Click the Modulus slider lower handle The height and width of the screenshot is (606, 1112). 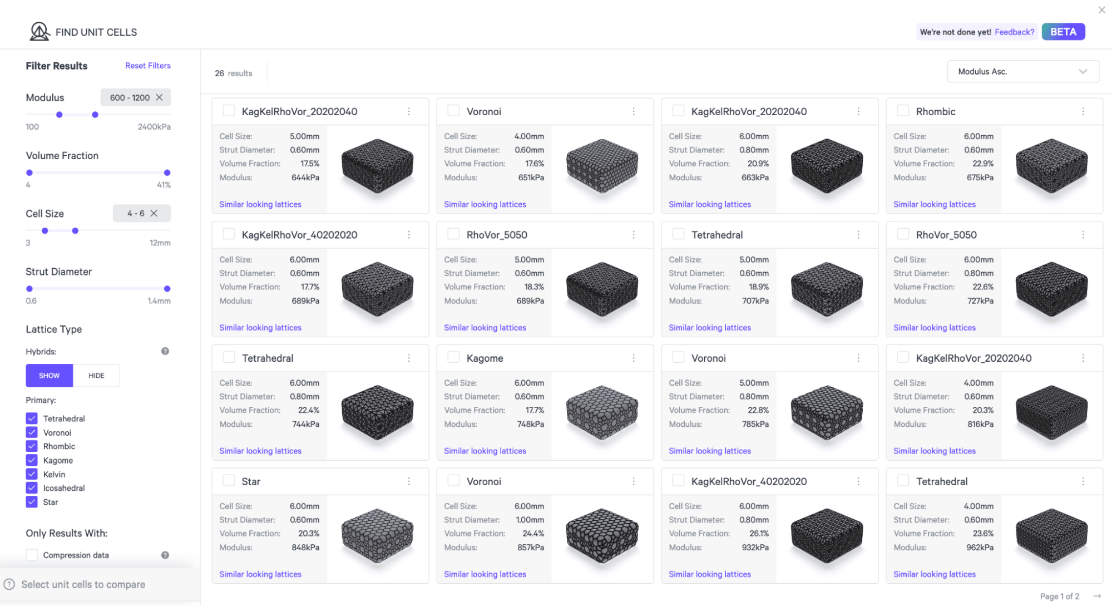tap(59, 115)
